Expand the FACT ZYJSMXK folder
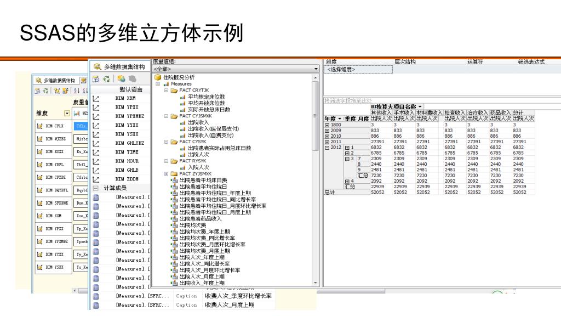 pyautogui.click(x=166, y=174)
